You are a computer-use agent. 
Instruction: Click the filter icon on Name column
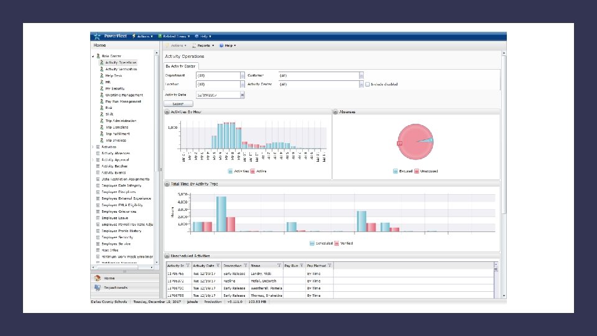click(x=279, y=265)
